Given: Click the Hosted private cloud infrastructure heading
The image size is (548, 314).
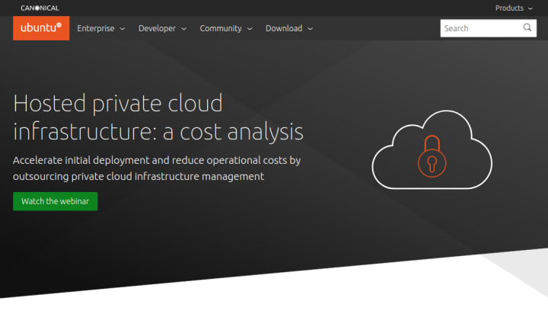Looking at the screenshot, I should point(158,117).
